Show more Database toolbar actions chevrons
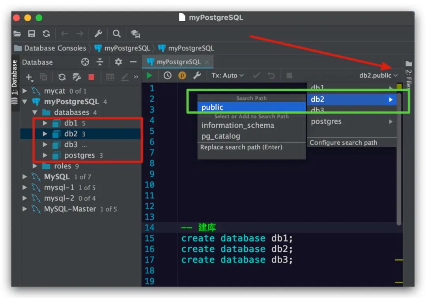426x298 pixels. click(x=136, y=77)
